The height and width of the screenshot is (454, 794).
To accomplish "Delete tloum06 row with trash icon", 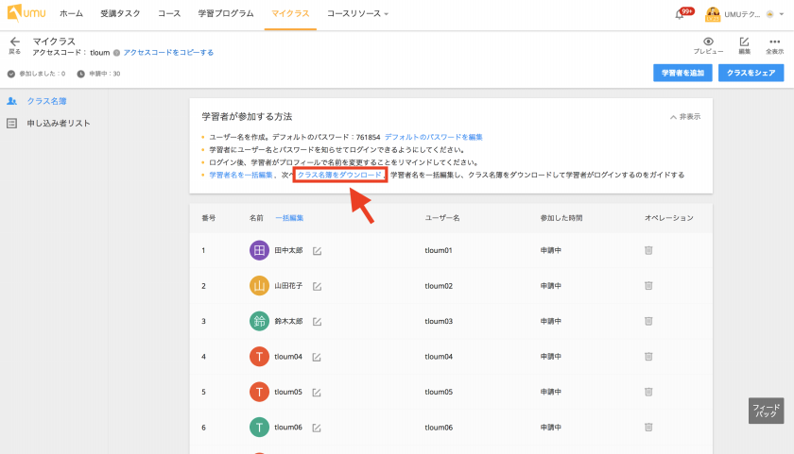I will tap(648, 428).
